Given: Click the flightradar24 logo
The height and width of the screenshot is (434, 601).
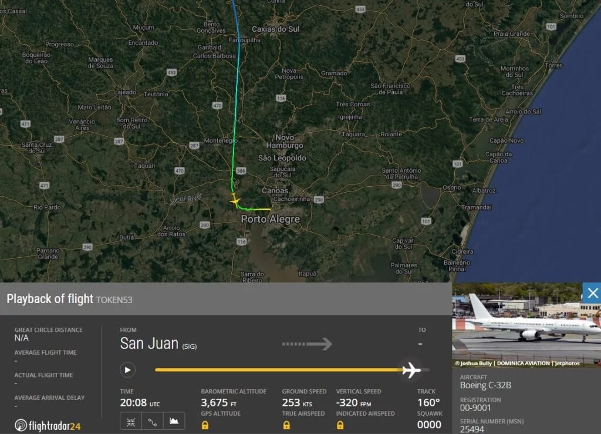Looking at the screenshot, I should (x=48, y=425).
